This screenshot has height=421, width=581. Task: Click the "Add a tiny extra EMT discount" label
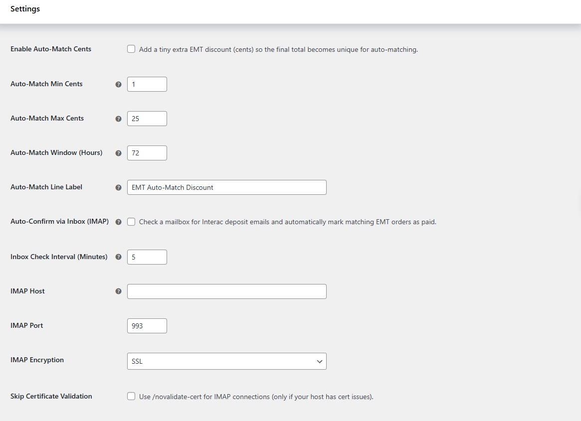coord(278,50)
